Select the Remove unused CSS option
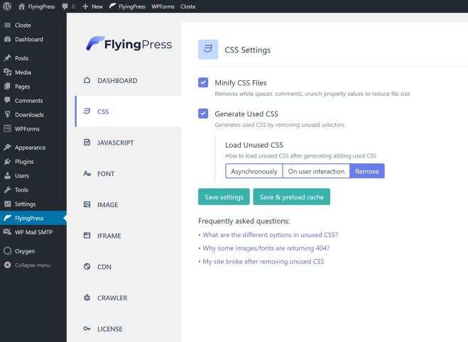 click(367, 171)
